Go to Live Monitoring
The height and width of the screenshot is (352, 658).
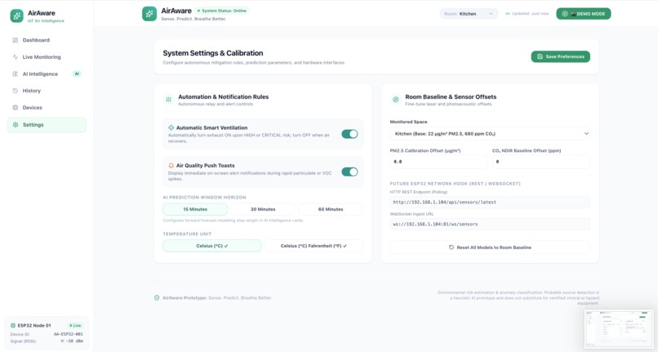(47, 57)
